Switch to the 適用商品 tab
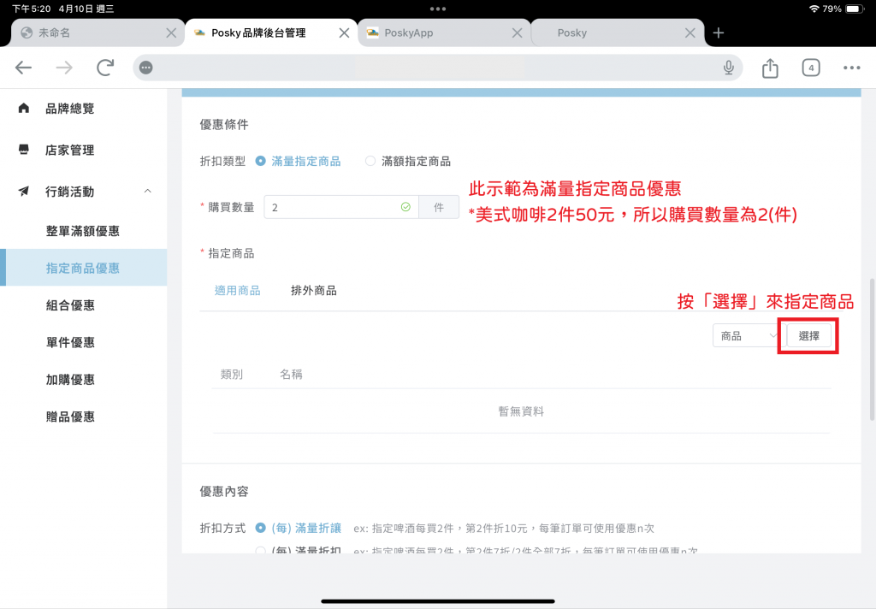The image size is (876, 609). tap(238, 291)
